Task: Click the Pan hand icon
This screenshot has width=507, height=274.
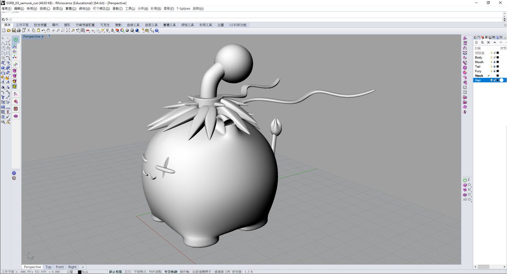Action: (x=48, y=30)
